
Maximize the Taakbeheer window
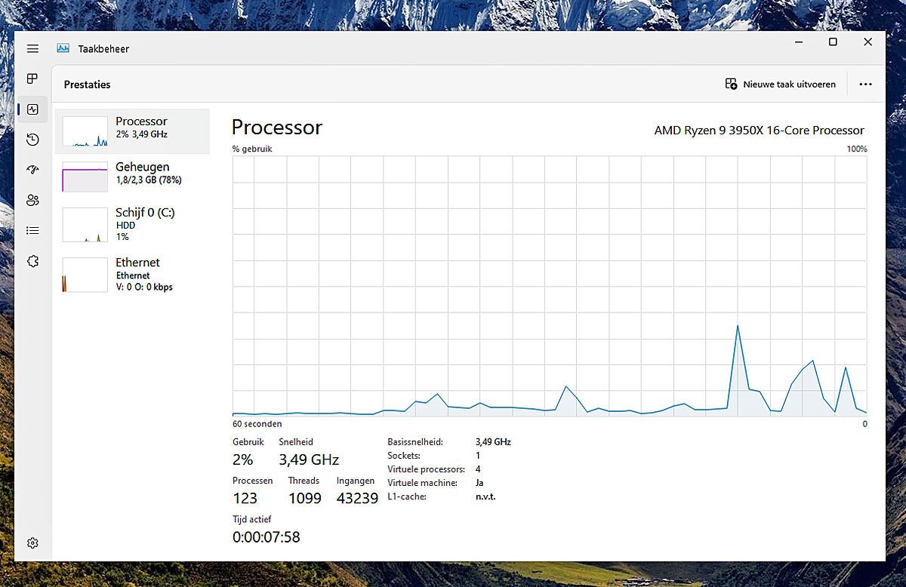(x=833, y=42)
